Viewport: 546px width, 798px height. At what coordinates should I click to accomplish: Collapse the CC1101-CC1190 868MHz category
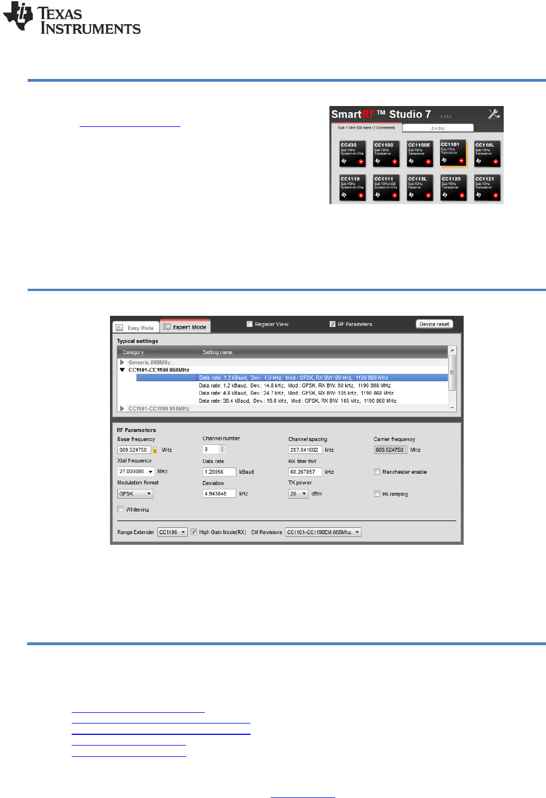pyautogui.click(x=122, y=370)
